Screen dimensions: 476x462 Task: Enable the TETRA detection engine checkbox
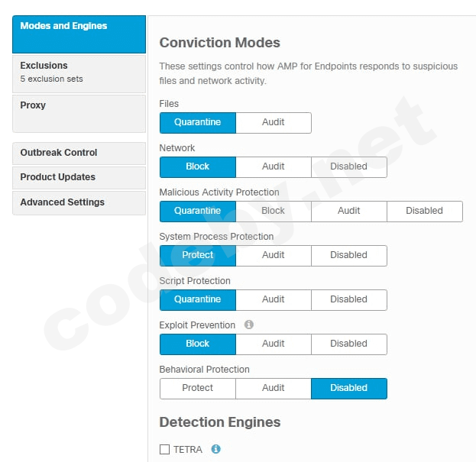click(164, 450)
